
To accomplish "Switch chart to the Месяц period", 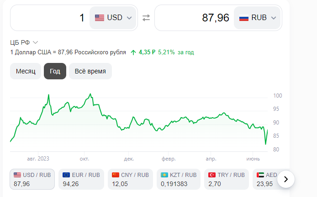I will coord(26,71).
